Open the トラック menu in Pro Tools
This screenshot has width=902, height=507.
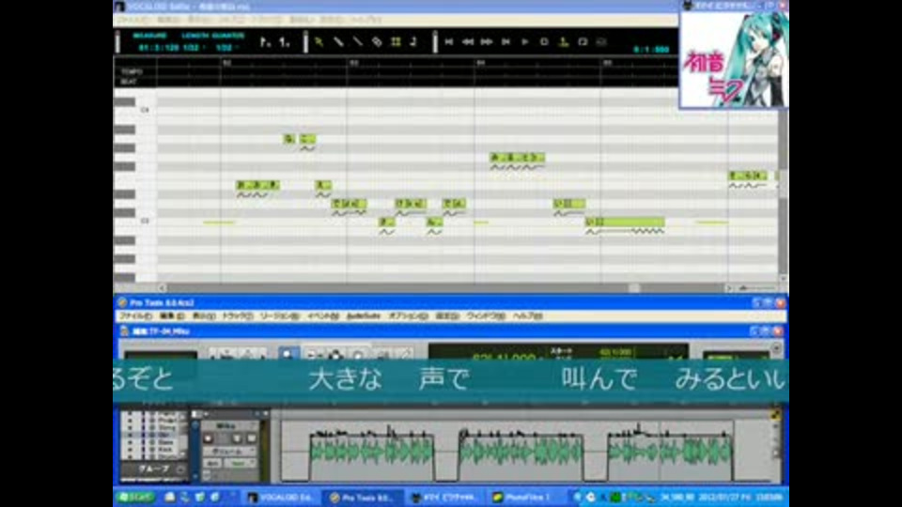[x=237, y=316]
